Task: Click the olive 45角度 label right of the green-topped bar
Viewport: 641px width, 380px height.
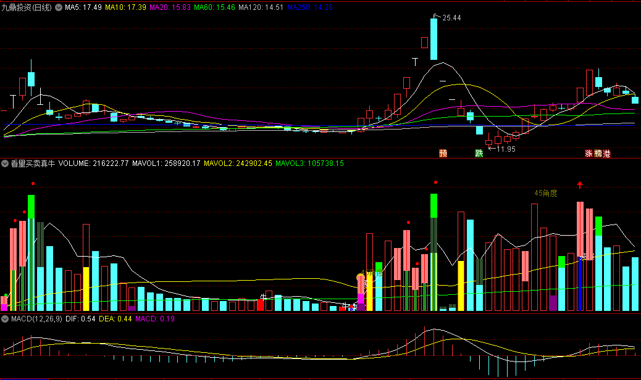Action: [546, 194]
